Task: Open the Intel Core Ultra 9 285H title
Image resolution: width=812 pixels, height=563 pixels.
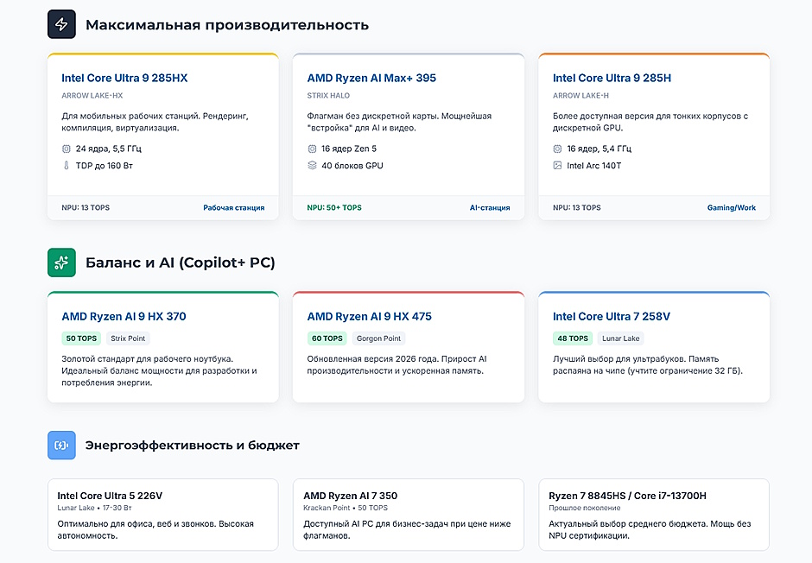Action: tap(612, 78)
